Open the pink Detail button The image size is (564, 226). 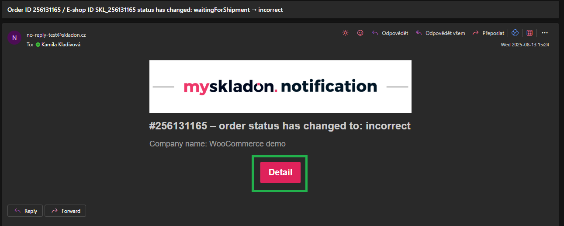280,172
